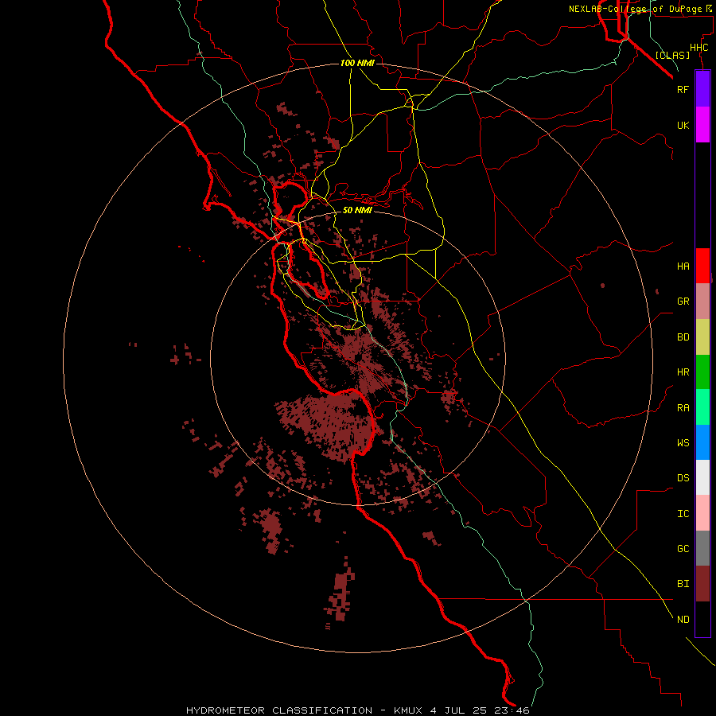Click the HR green legend swatch
This screenshot has width=716, height=716.
coord(702,372)
